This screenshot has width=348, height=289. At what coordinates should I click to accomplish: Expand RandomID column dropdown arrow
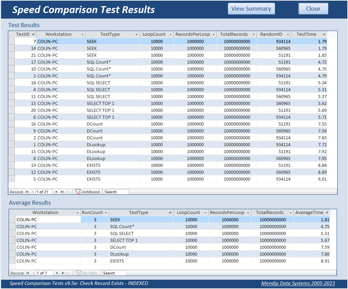[288, 34]
